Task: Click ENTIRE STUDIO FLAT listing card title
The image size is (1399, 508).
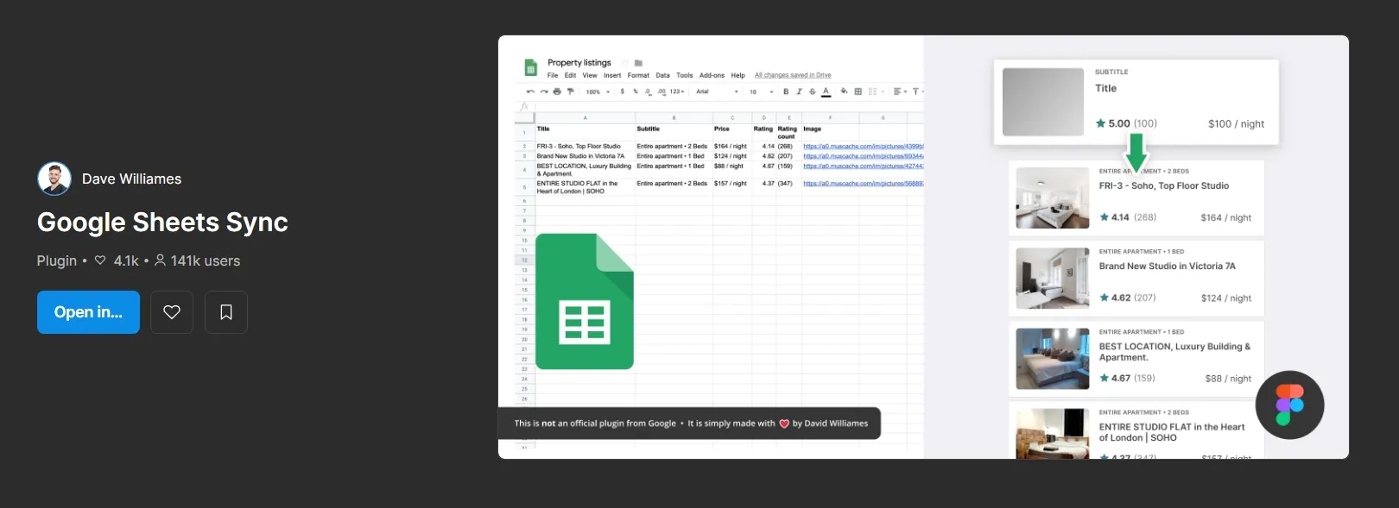Action: click(1172, 432)
